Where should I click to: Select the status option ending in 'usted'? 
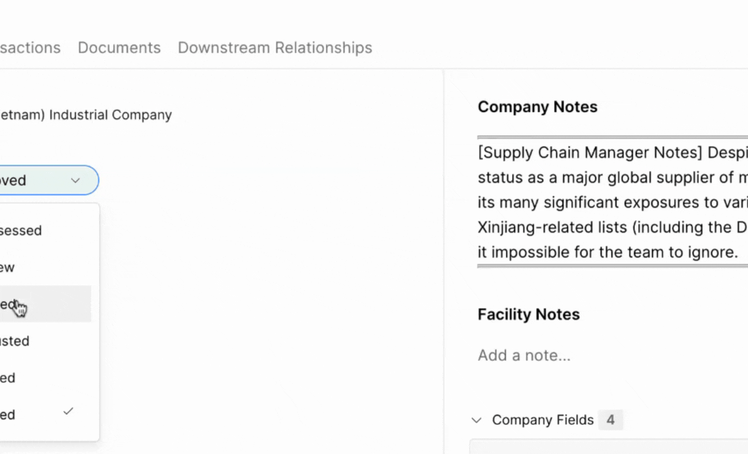[x=15, y=341]
